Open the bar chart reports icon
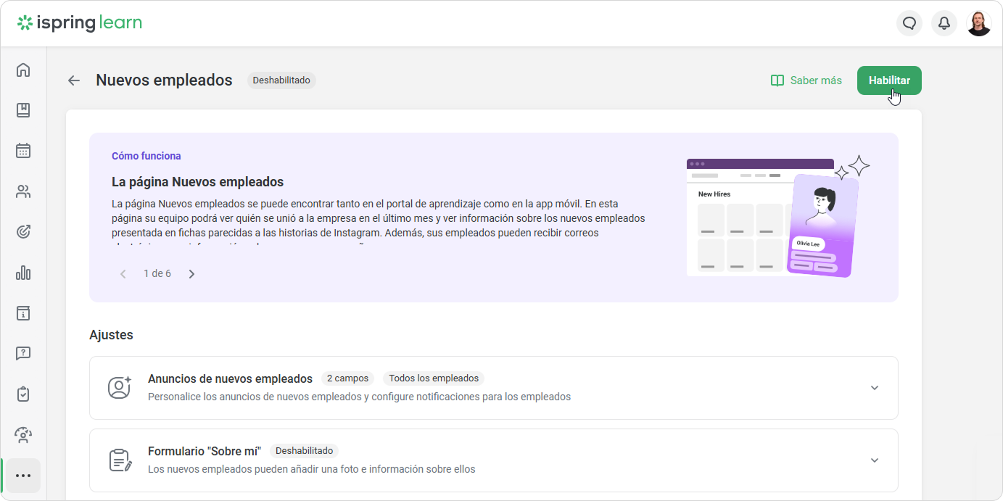This screenshot has width=1003, height=501. click(x=23, y=273)
